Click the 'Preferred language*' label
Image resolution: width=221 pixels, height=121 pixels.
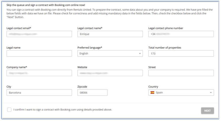(x=90, y=48)
